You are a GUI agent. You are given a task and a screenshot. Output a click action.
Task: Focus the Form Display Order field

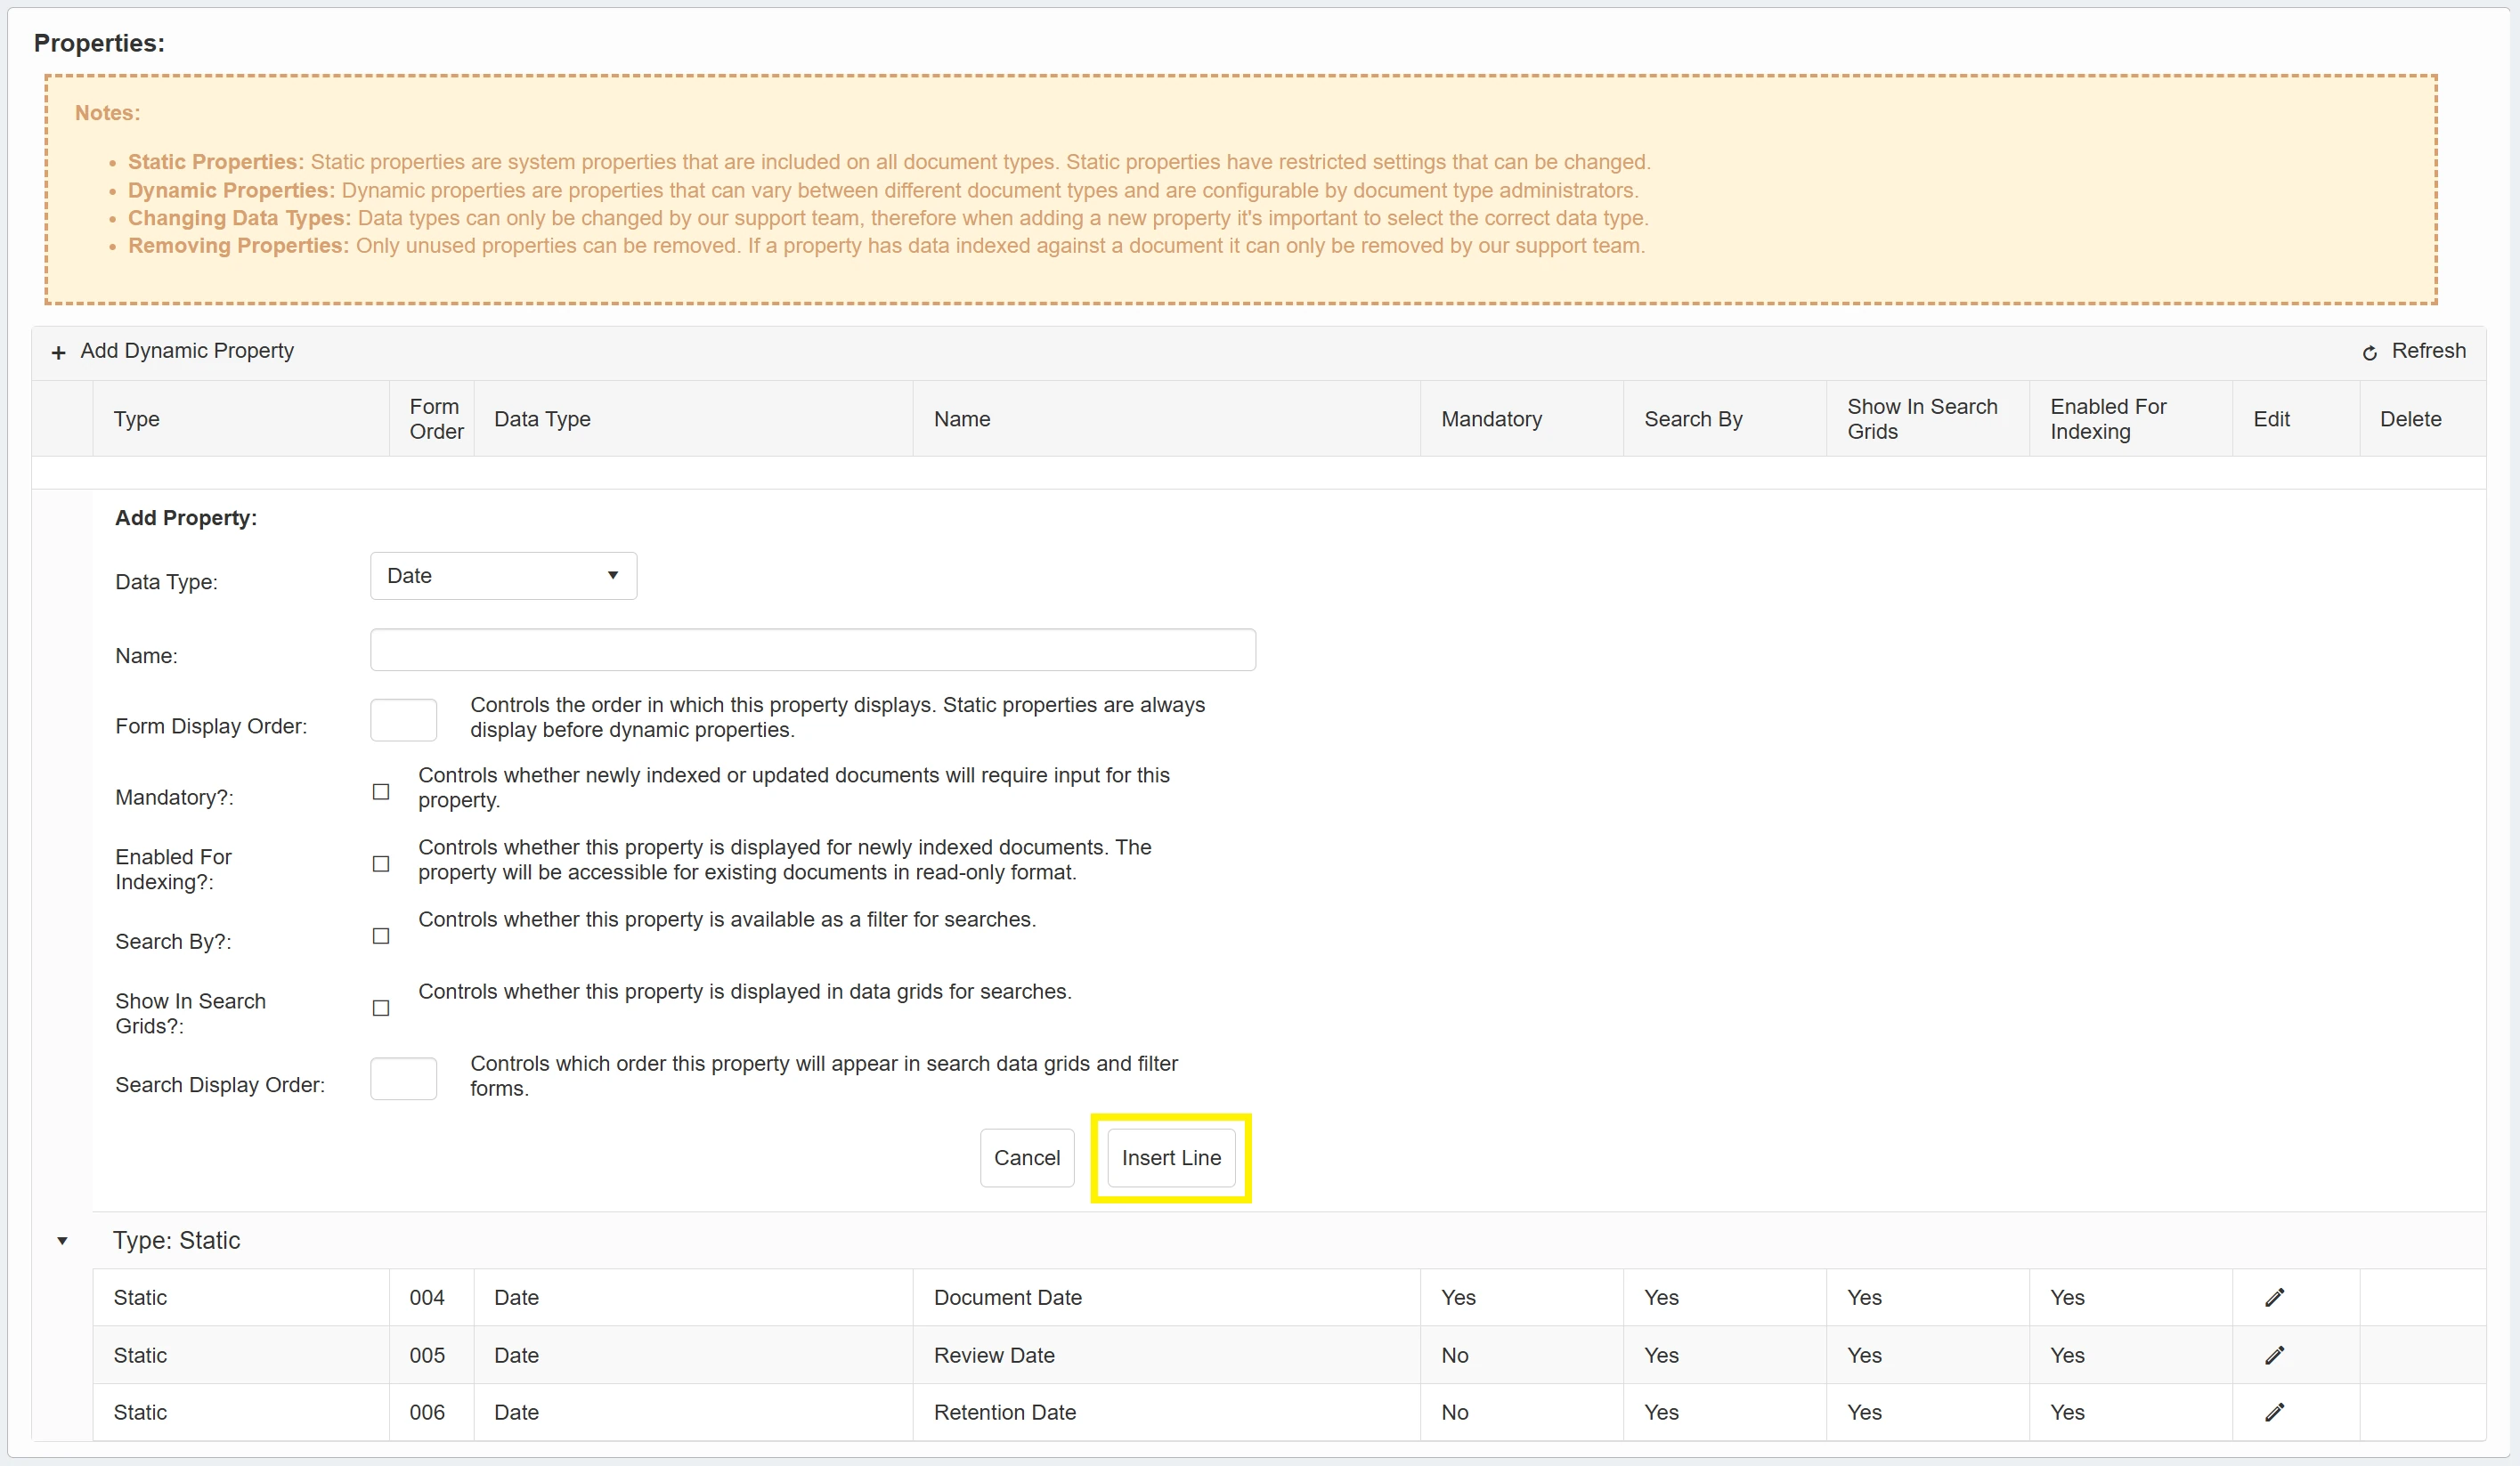click(x=404, y=719)
